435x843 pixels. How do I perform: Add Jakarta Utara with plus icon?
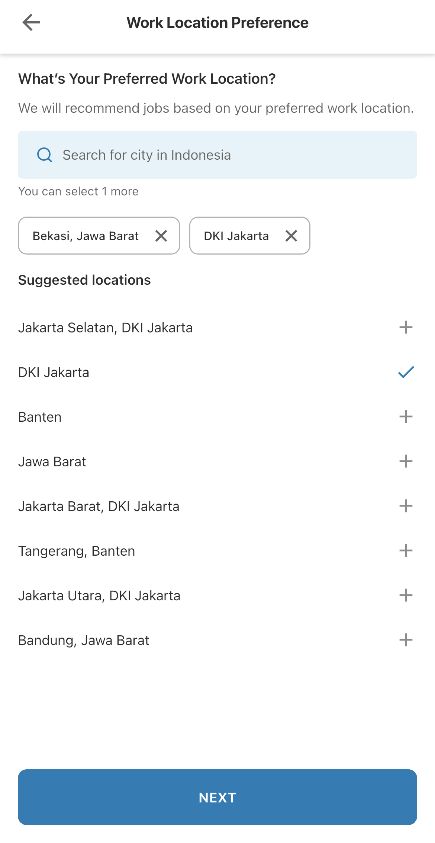coord(406,595)
